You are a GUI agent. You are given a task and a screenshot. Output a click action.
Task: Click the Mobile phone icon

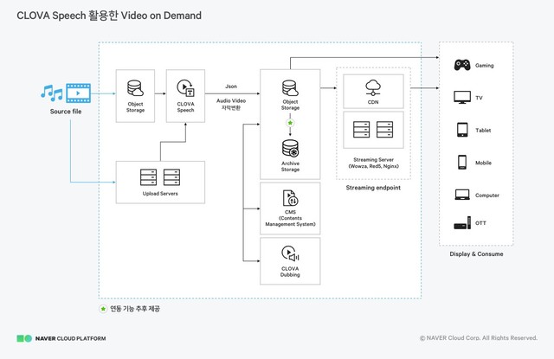(x=462, y=162)
